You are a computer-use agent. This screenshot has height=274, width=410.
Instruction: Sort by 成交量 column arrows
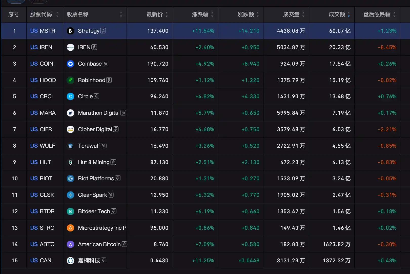click(x=303, y=14)
